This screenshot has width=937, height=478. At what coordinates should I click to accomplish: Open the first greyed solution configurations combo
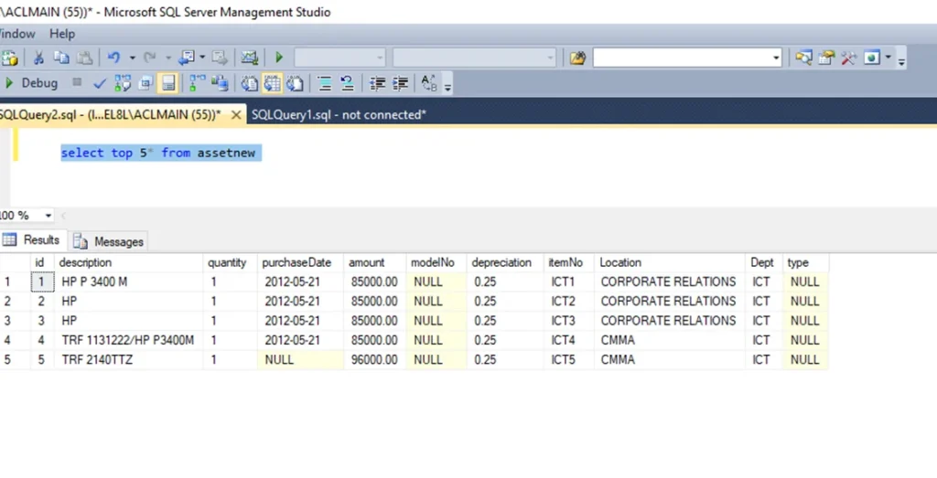tap(340, 58)
